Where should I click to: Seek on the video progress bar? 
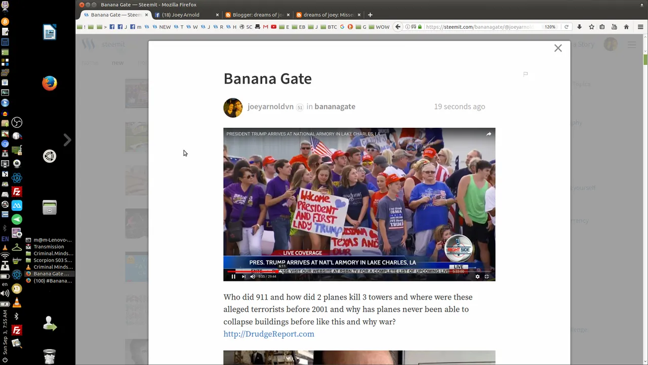pos(359,272)
